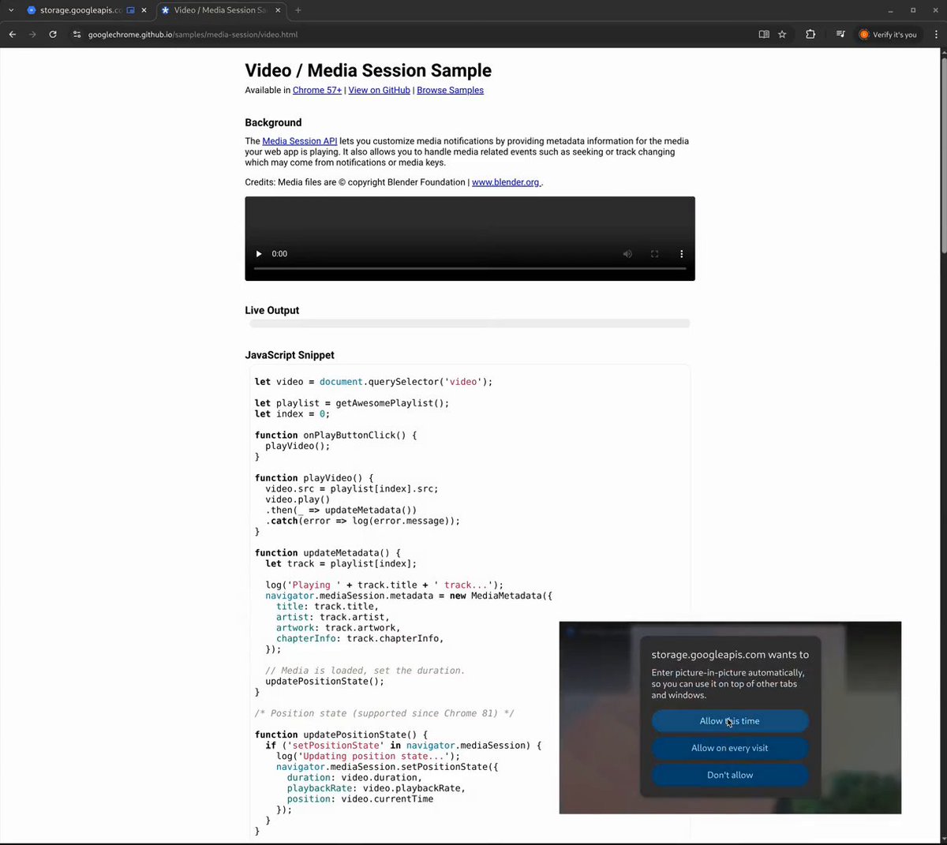Open the Extensions puzzle icon
Image resolution: width=947 pixels, height=845 pixels.
click(x=810, y=35)
